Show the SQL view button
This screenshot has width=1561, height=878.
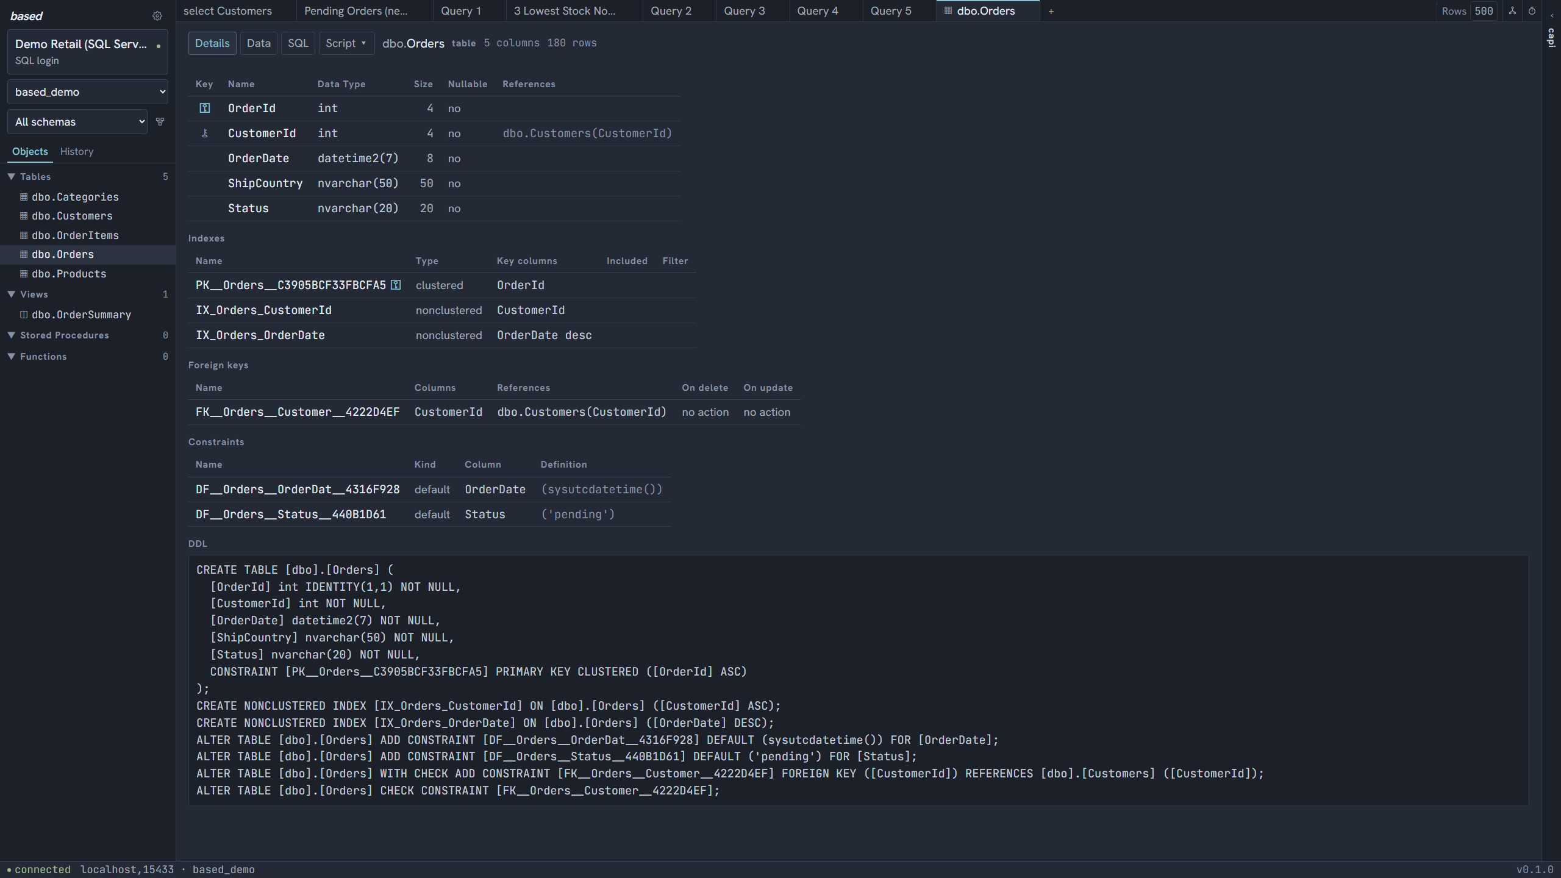point(298,43)
